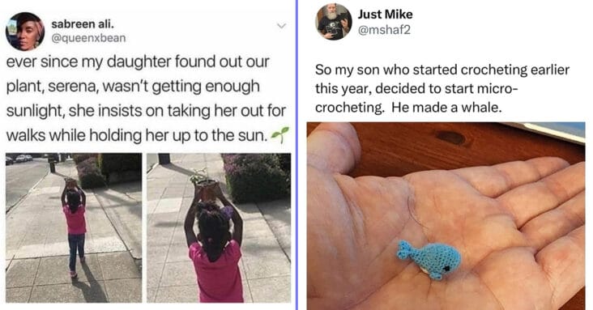Image resolution: width=593 pixels, height=310 pixels.
Task: Click the purple flower bush in right photo
Action: coord(256,177)
